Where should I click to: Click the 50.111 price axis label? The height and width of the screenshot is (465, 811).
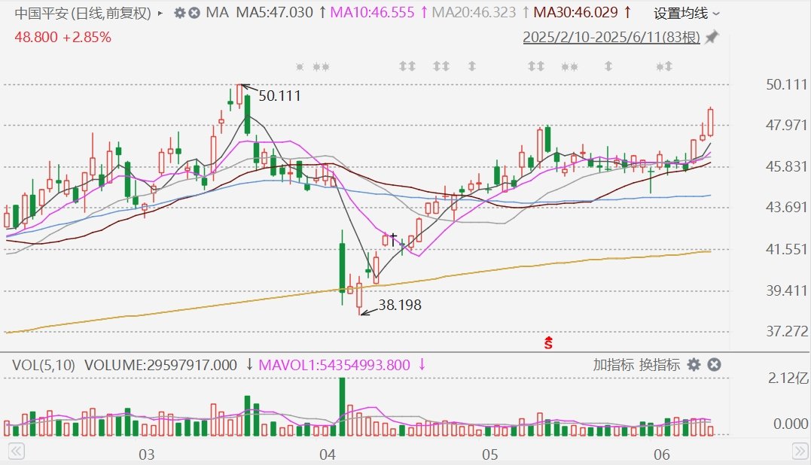[x=786, y=84]
